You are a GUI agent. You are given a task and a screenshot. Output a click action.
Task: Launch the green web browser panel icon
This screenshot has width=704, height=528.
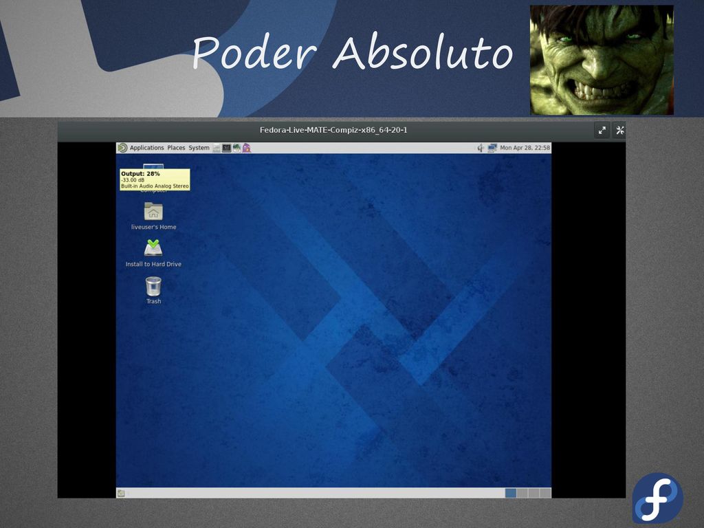236,148
